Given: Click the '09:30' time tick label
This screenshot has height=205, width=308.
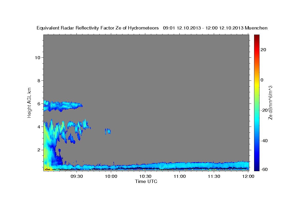Looking at the screenshot, I should point(77,176).
